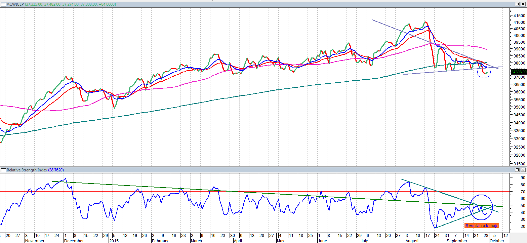
Task: Click the August label on date axis
Action: [x=412, y=241]
